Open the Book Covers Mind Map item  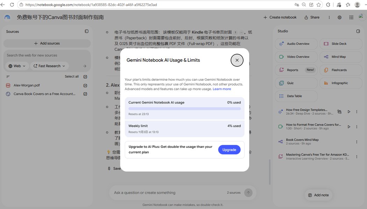pos(302,142)
